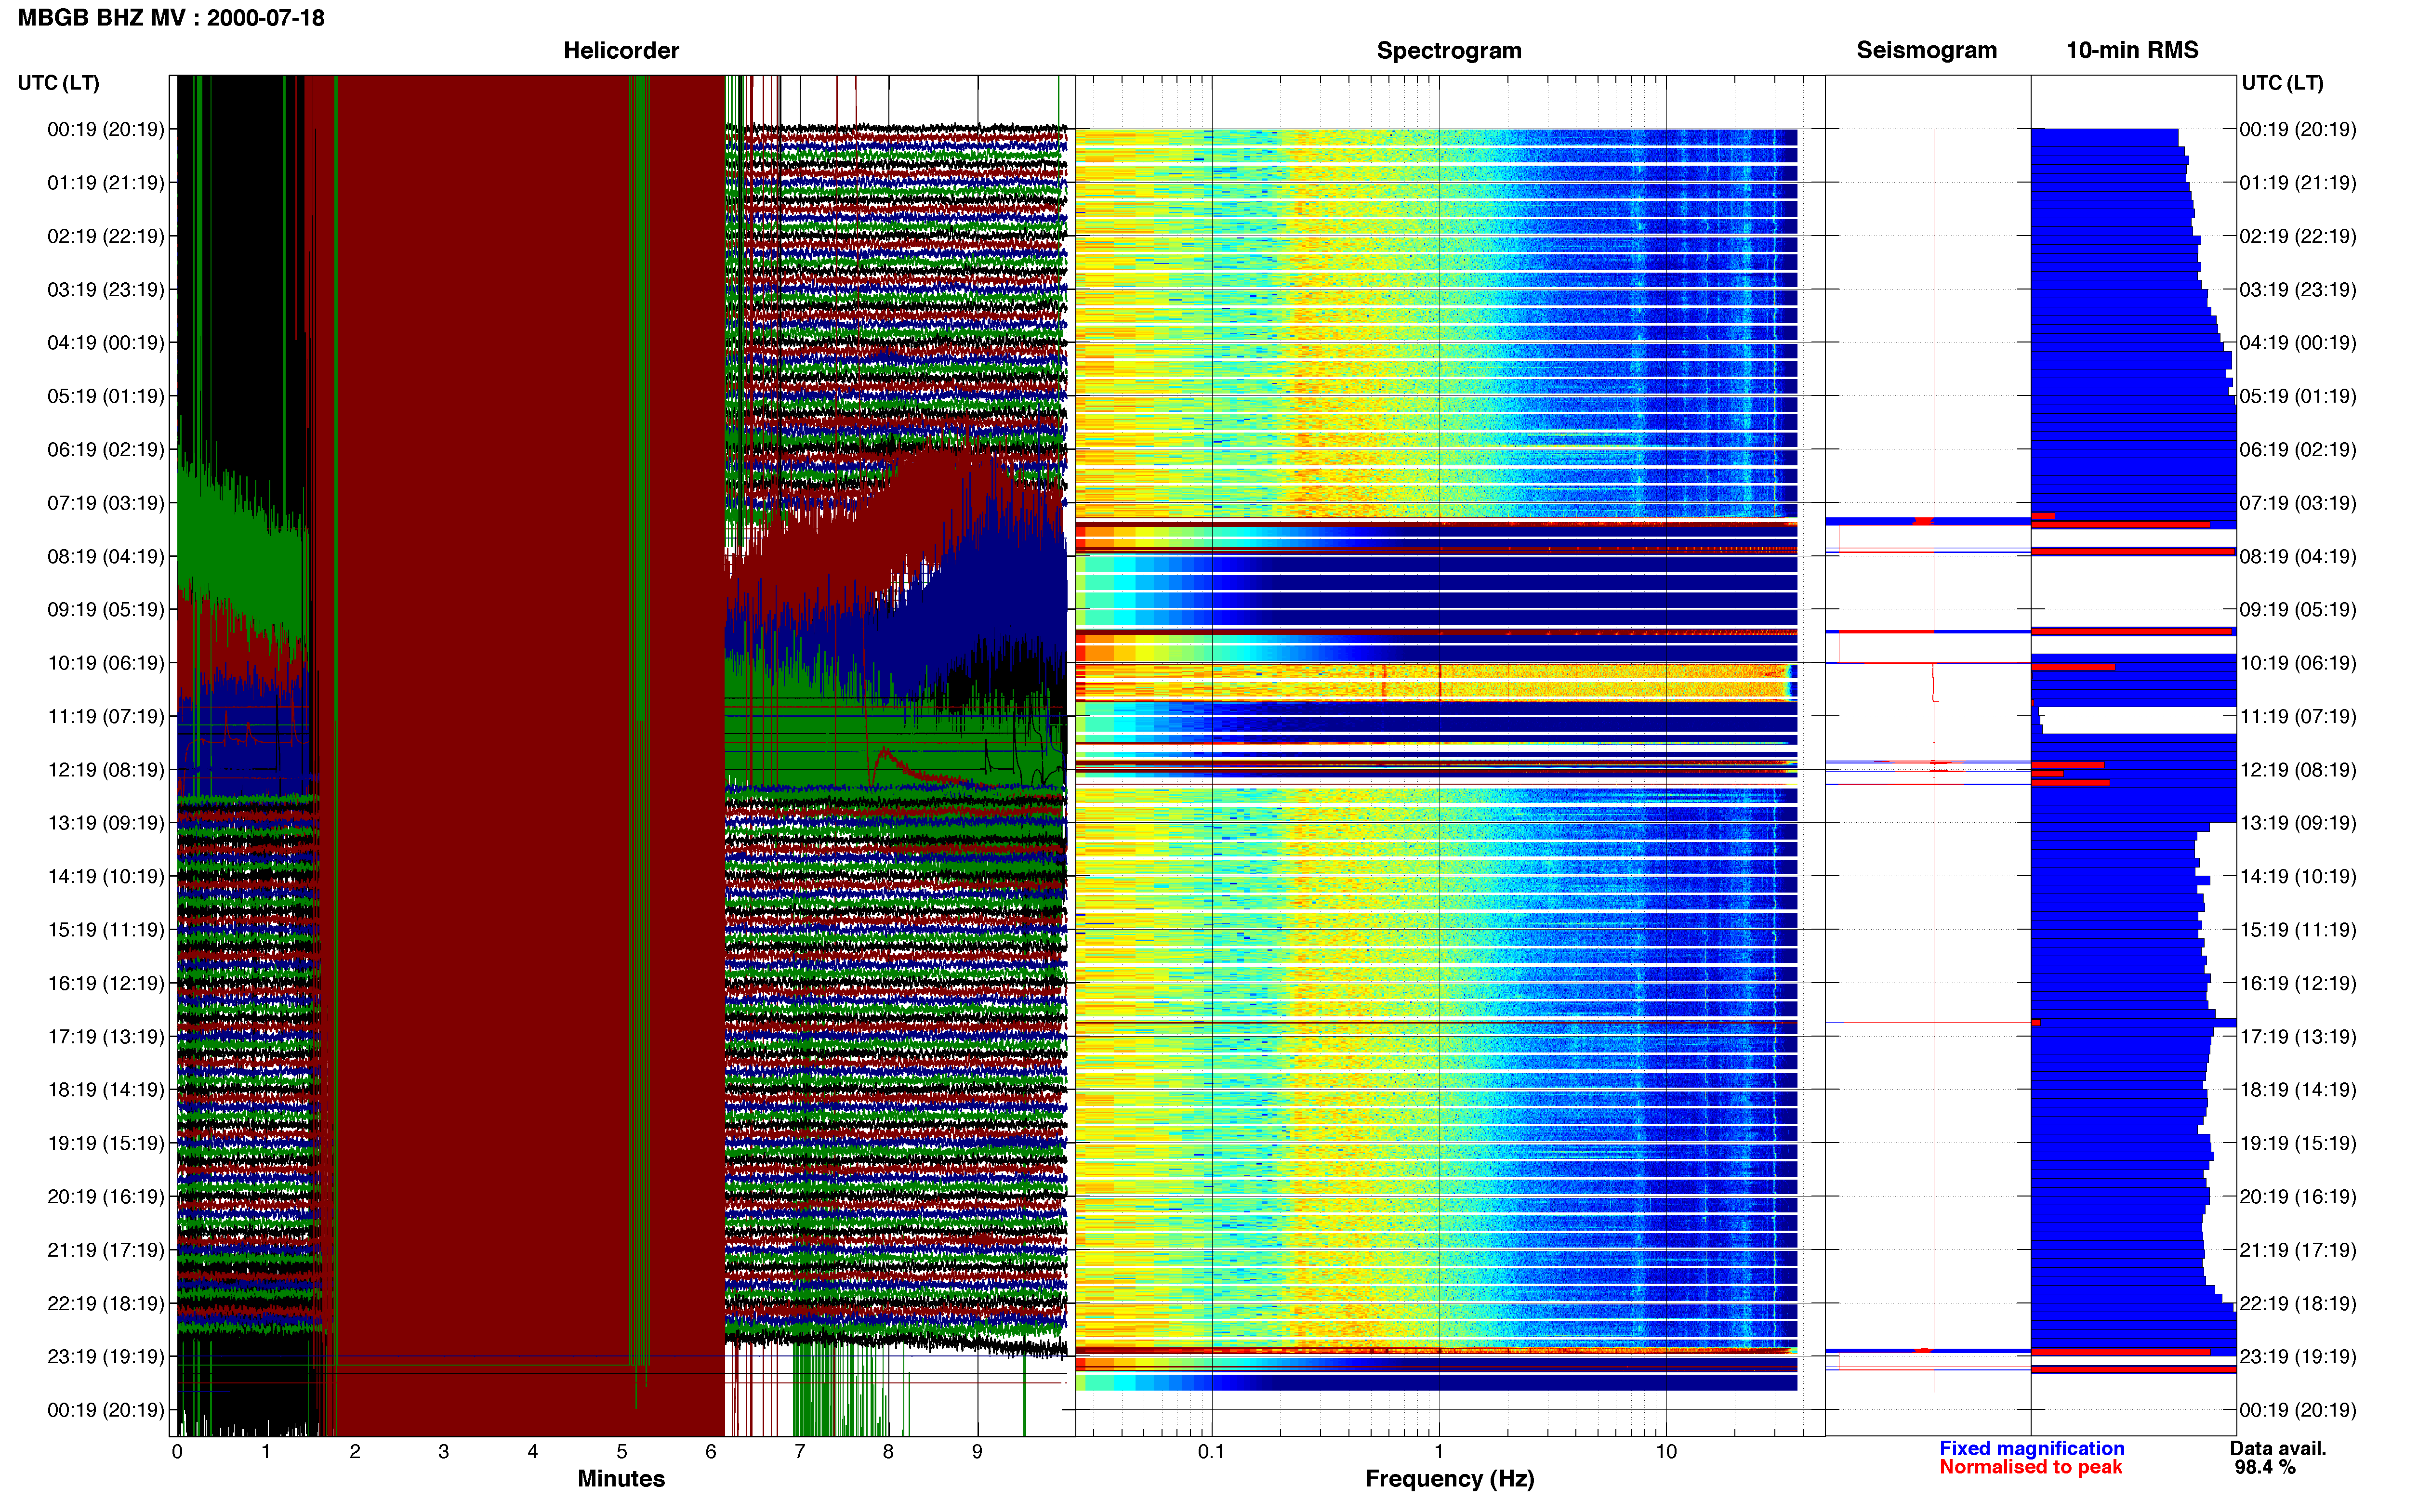The height and width of the screenshot is (1512, 2418).
Task: Select the 'Helicorder' panel heading
Action: tap(621, 50)
